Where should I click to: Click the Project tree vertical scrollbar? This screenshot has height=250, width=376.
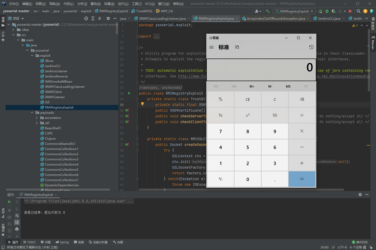point(117,28)
